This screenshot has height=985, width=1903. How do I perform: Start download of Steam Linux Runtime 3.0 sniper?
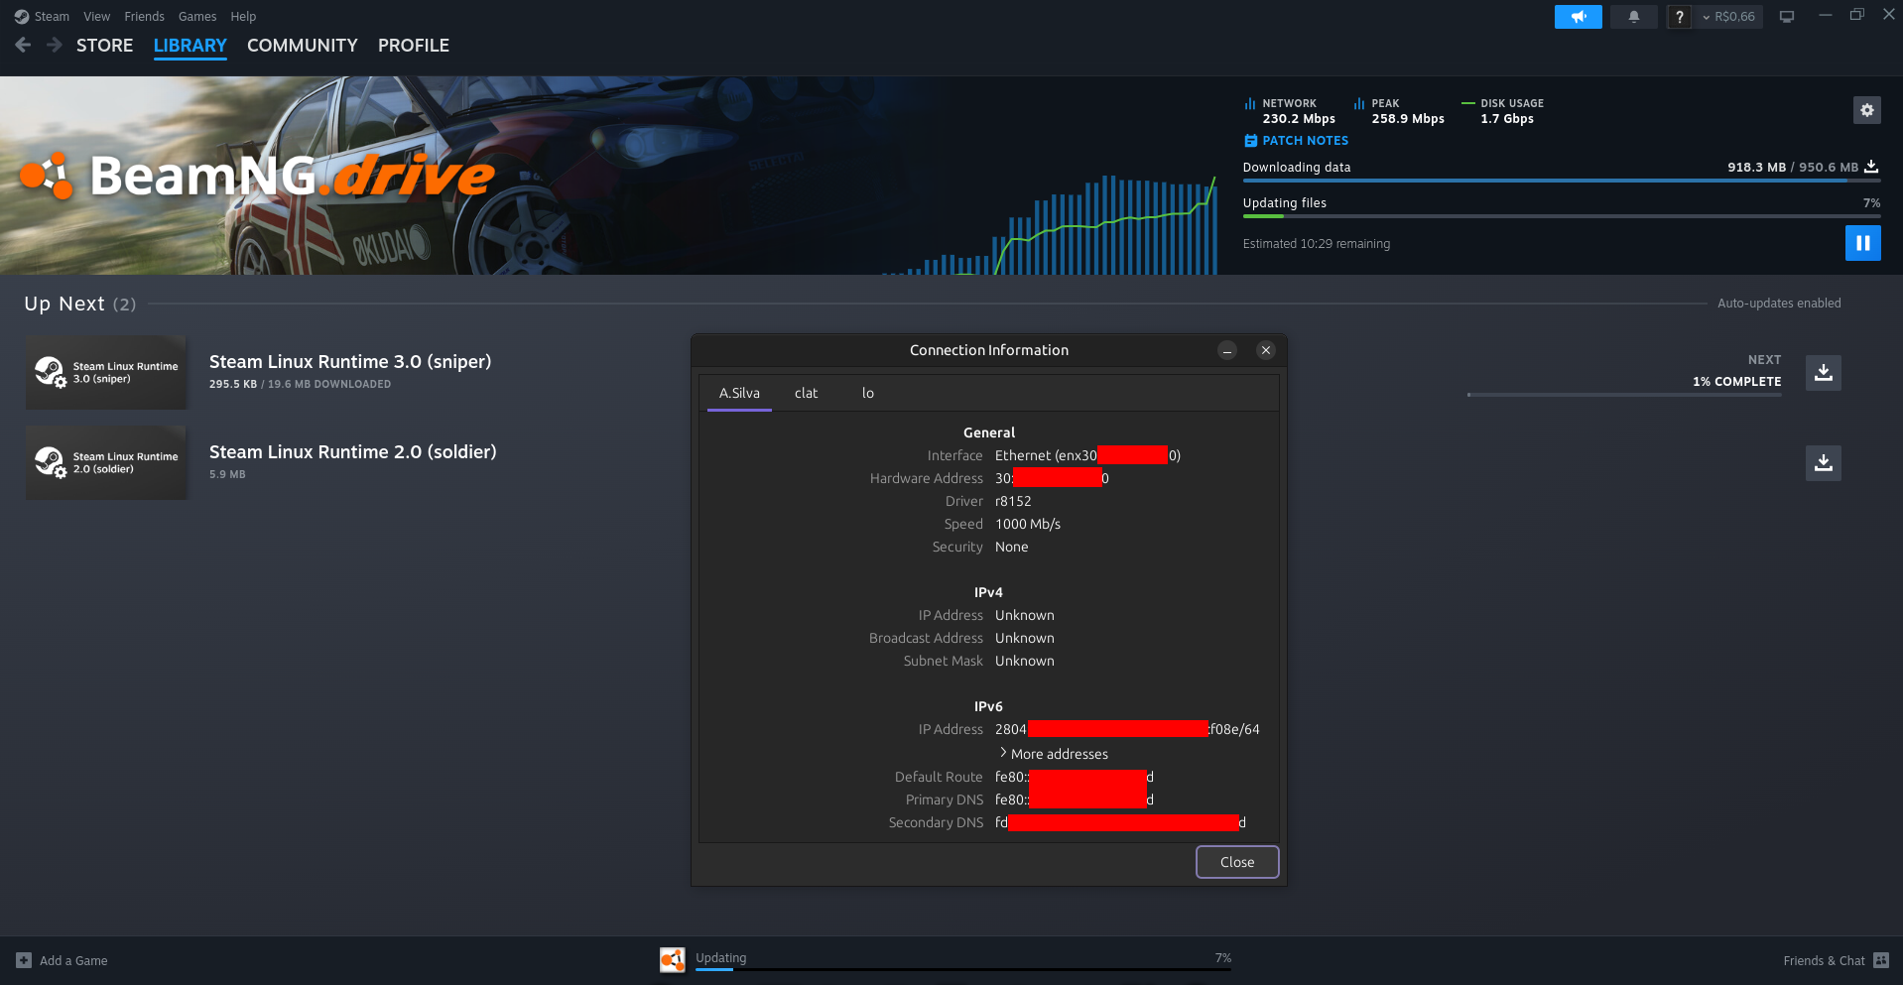click(x=1823, y=373)
